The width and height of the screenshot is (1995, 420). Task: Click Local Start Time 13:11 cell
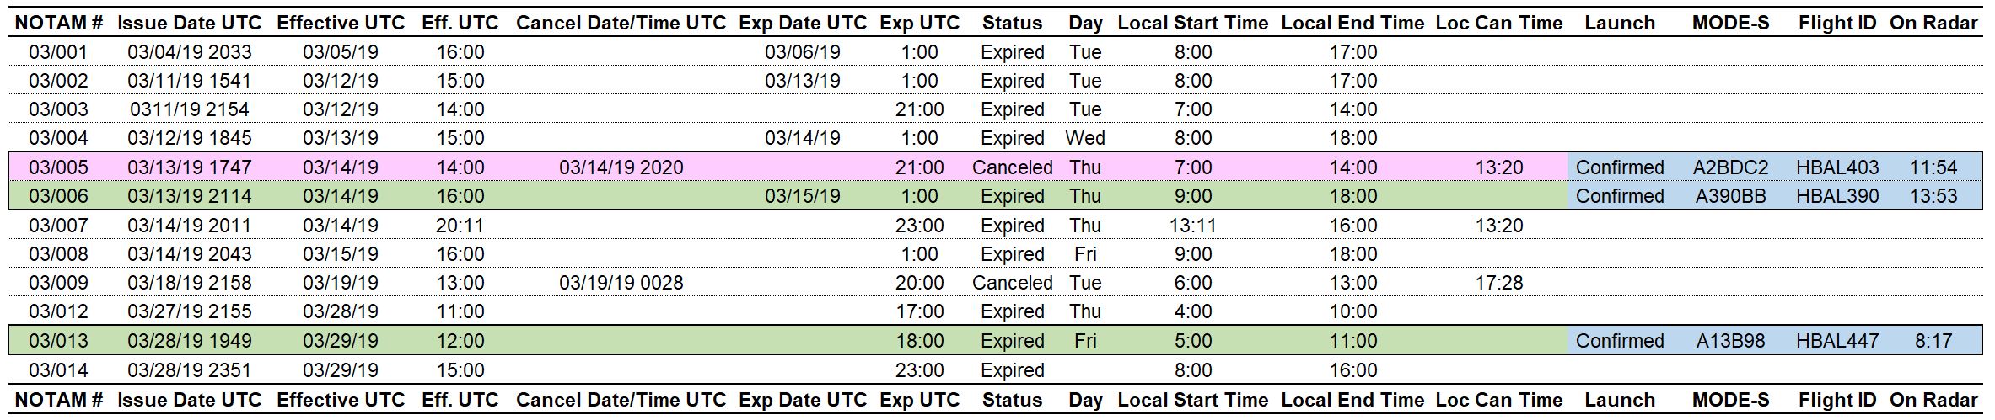(x=1193, y=226)
